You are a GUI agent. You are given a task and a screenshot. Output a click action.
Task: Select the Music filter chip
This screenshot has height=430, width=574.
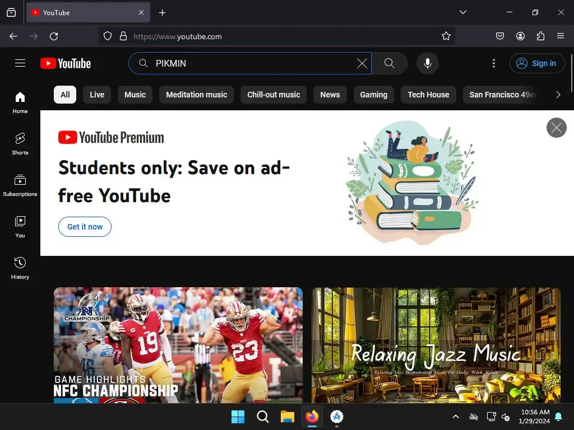(135, 95)
